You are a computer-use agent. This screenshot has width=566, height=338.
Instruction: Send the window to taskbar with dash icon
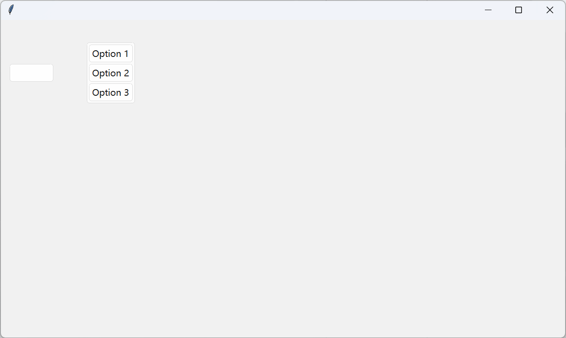point(488,10)
